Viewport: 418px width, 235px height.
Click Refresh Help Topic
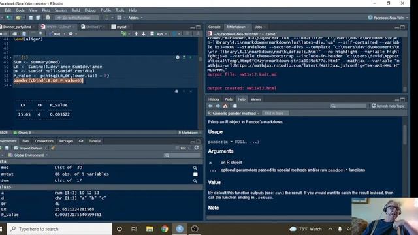tap(388, 106)
